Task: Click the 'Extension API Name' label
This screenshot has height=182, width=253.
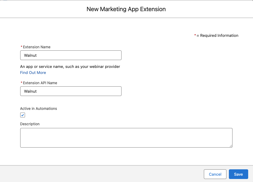Action: [x=40, y=83]
